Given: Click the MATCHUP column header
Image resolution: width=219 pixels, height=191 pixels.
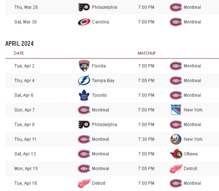Looking at the screenshot, I should (x=147, y=53).
